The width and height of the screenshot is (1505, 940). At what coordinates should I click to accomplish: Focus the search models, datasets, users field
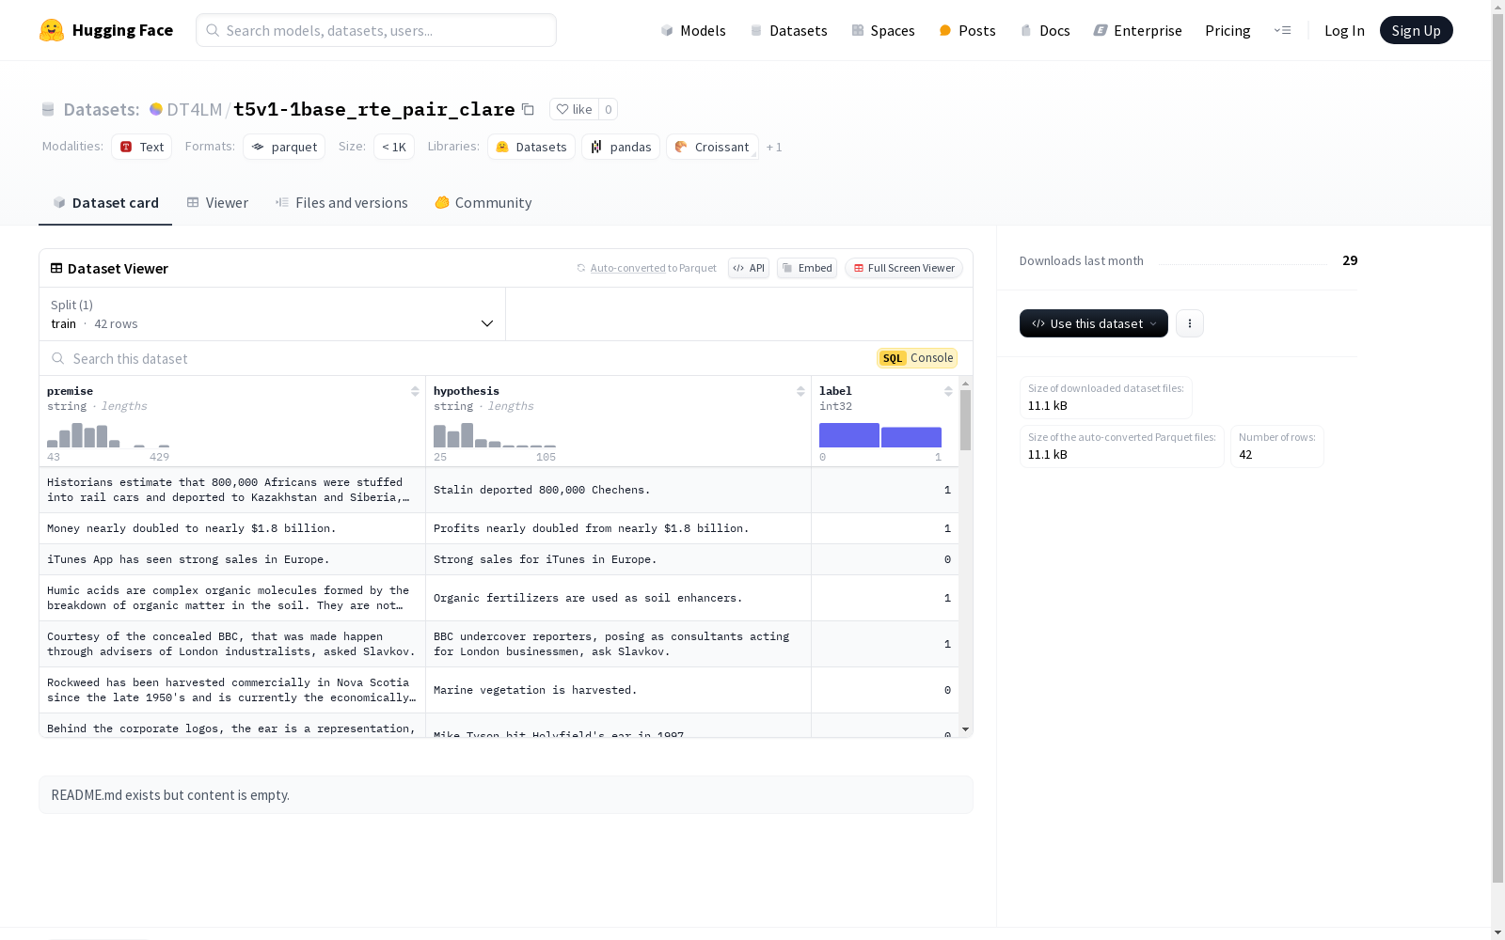(376, 30)
